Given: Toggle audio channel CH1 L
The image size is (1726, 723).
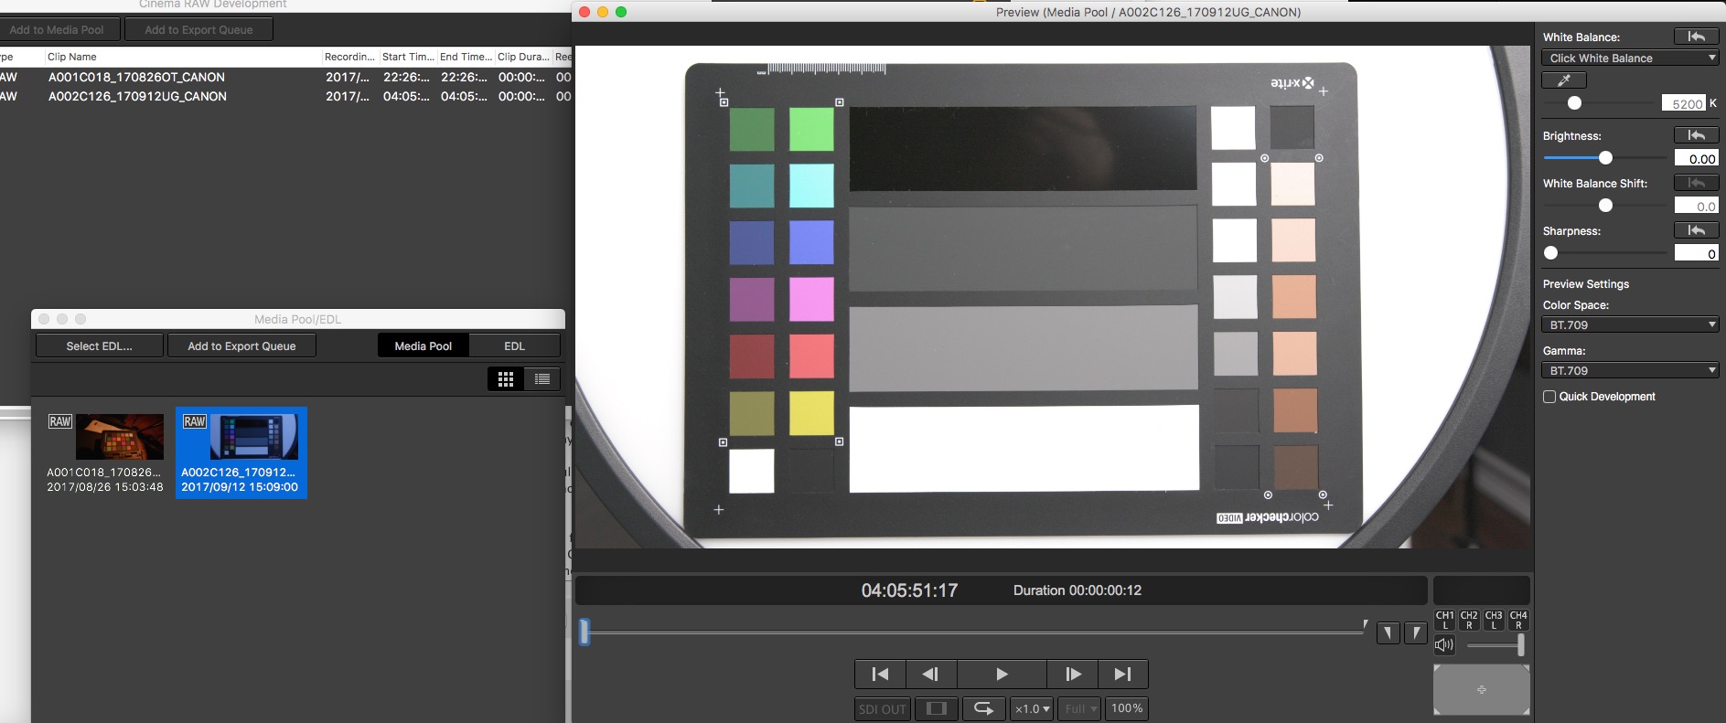Looking at the screenshot, I should [1445, 620].
